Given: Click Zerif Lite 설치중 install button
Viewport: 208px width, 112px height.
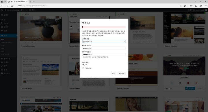Looking at the screenshot, I should (190, 88).
